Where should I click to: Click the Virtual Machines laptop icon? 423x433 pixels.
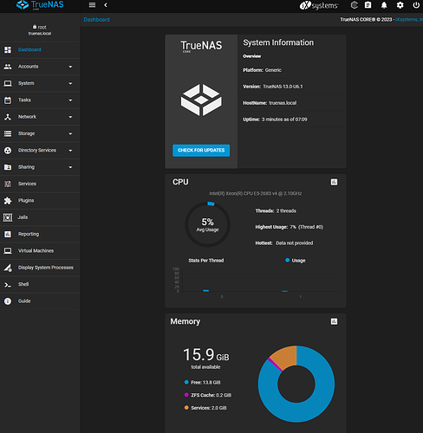pos(8,251)
